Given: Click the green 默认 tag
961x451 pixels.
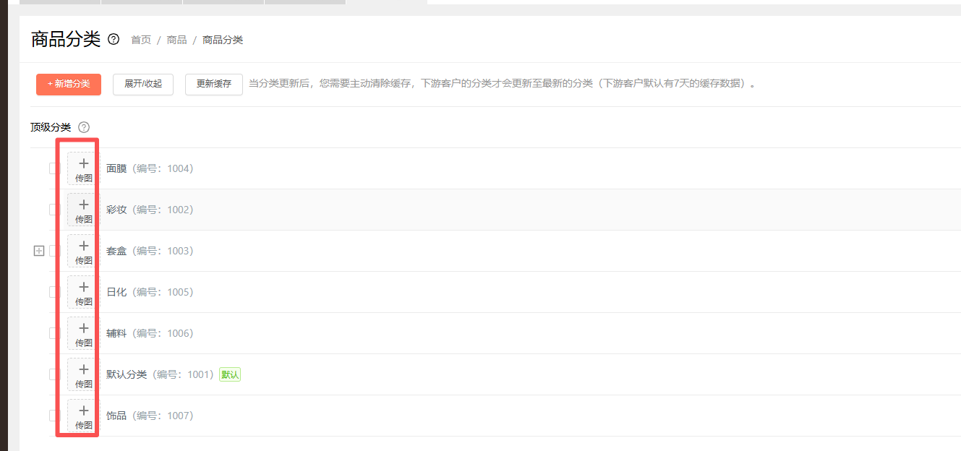Looking at the screenshot, I should (230, 374).
